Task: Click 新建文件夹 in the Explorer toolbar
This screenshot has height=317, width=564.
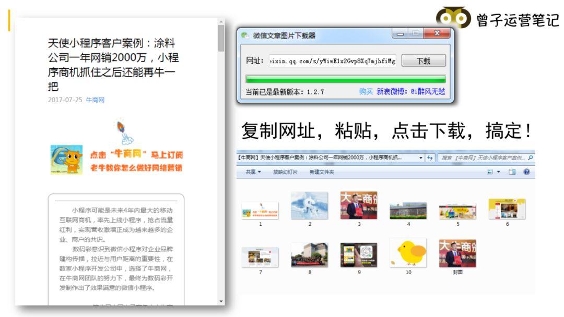Action: 322,172
